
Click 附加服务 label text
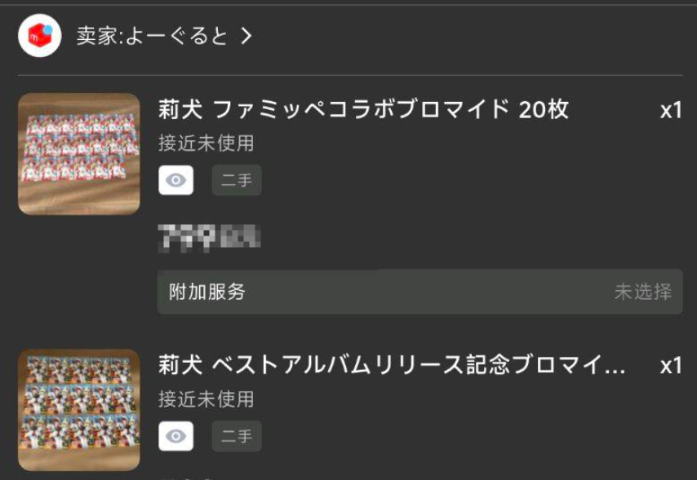click(207, 292)
